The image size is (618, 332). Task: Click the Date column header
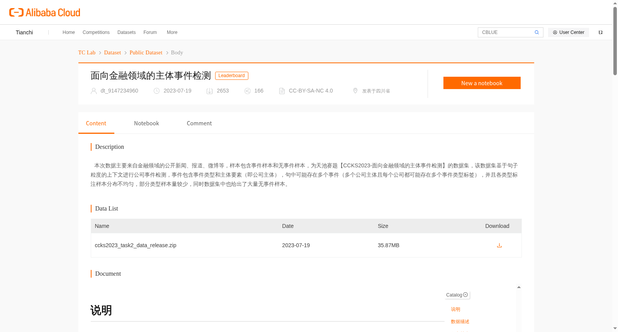[288, 226]
